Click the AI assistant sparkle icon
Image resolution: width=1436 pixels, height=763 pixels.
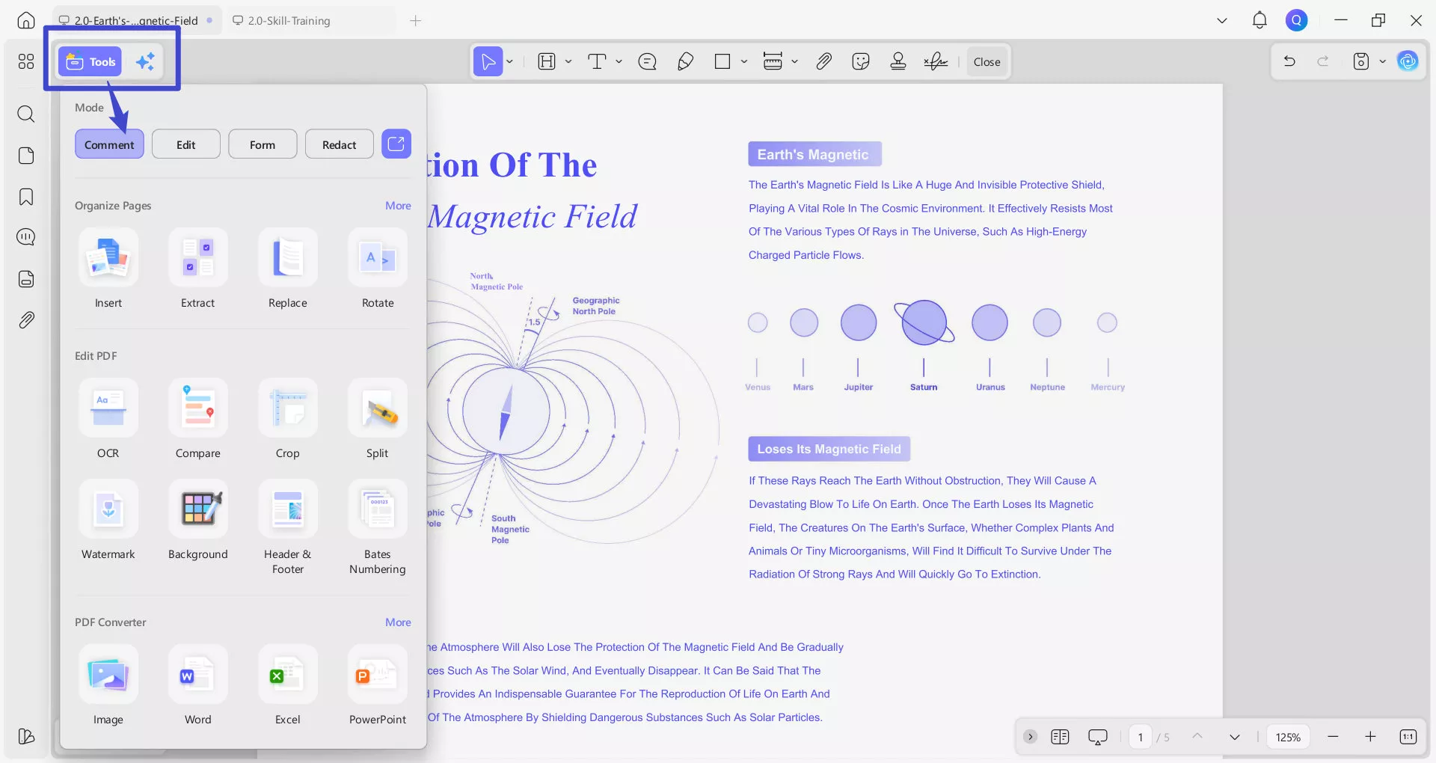(145, 61)
